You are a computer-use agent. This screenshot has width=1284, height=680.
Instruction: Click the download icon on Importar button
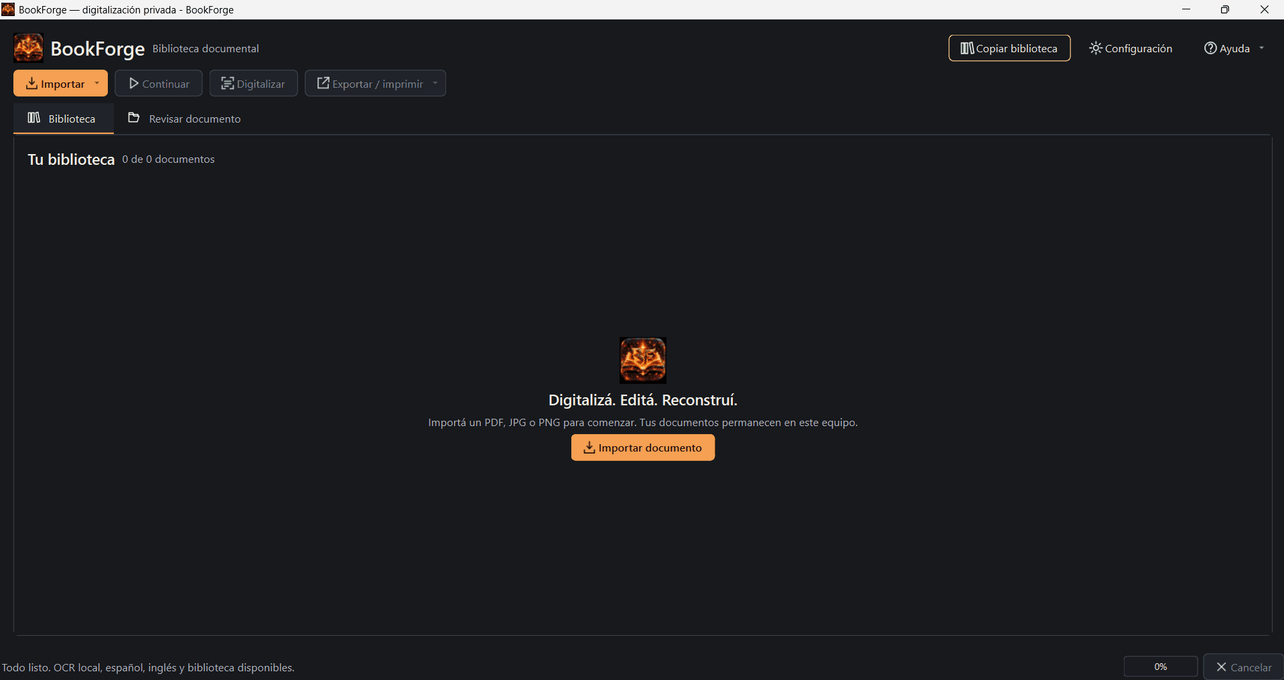pyautogui.click(x=31, y=84)
